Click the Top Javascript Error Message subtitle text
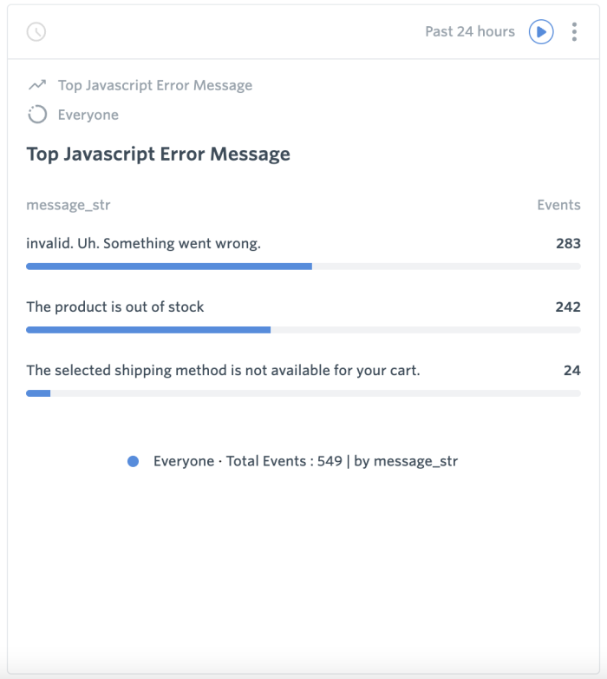This screenshot has width=607, height=679. (x=155, y=85)
